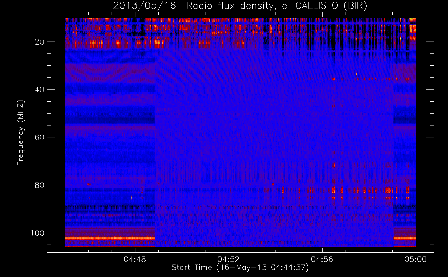Click the Frequency (MHZ) axis label
The width and height of the screenshot is (448, 277).
click(x=21, y=133)
